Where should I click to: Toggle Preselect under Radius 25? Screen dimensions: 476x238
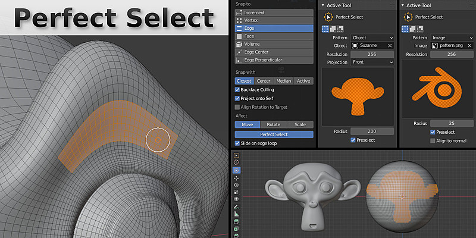click(433, 132)
